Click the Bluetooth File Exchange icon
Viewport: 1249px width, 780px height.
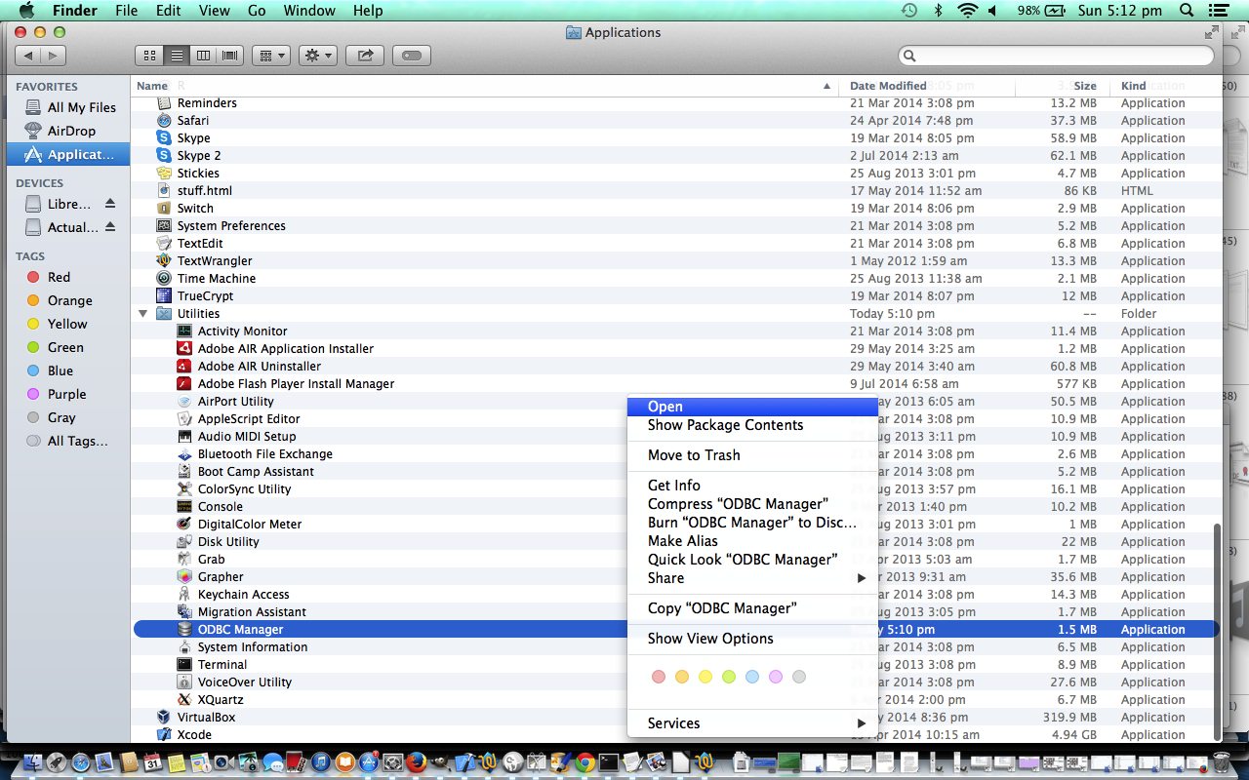pyautogui.click(x=184, y=453)
